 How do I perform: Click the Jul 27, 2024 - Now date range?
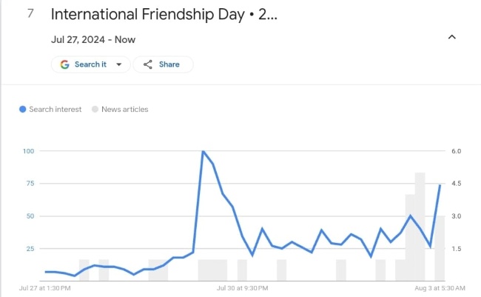tap(93, 39)
